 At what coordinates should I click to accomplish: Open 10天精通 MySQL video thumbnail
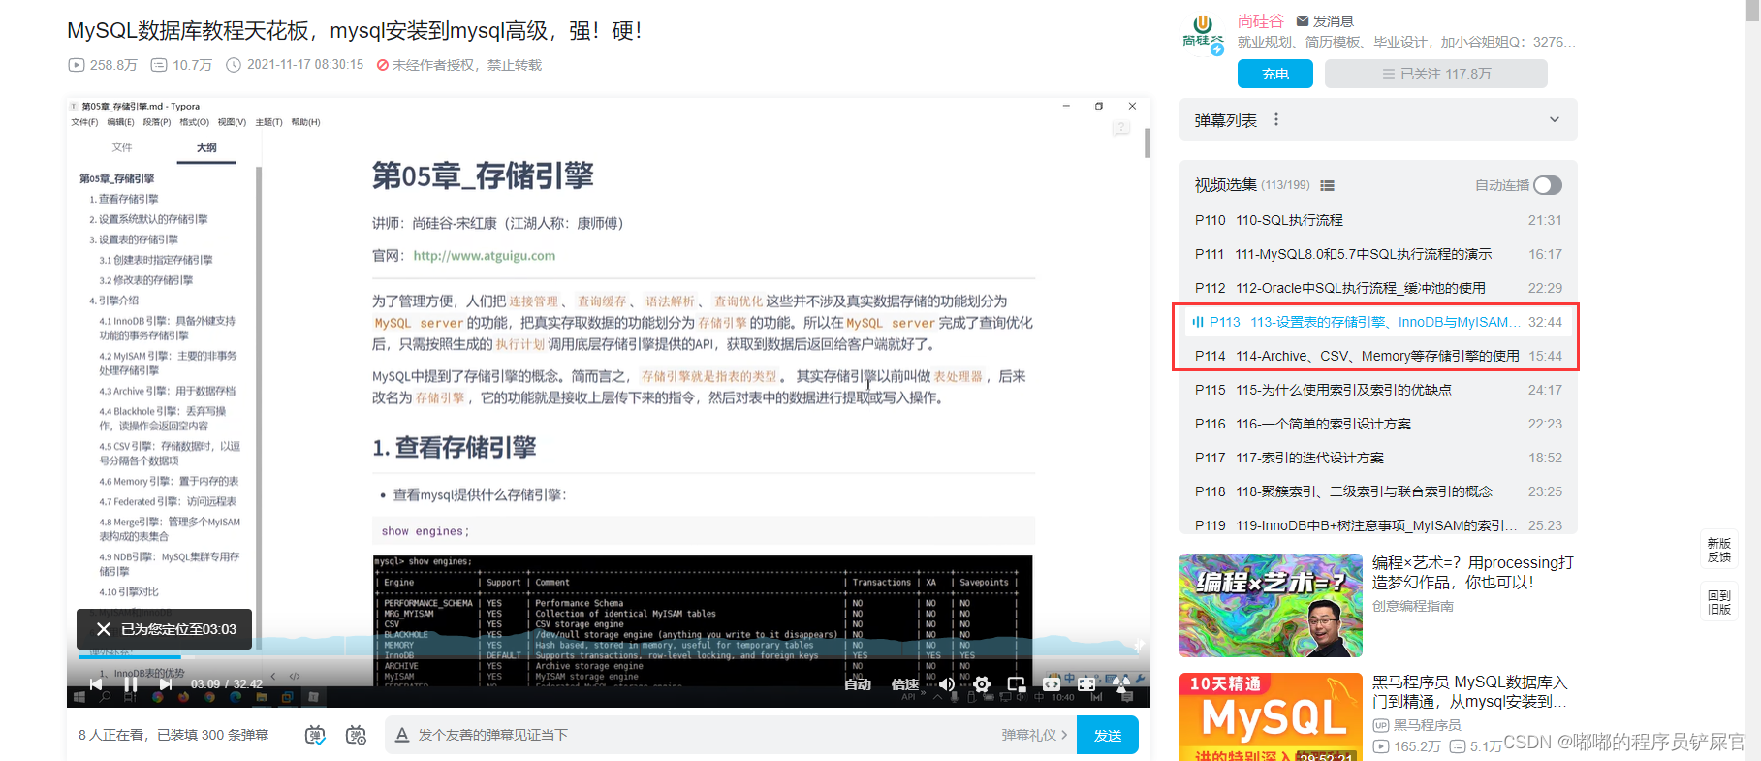point(1271,716)
